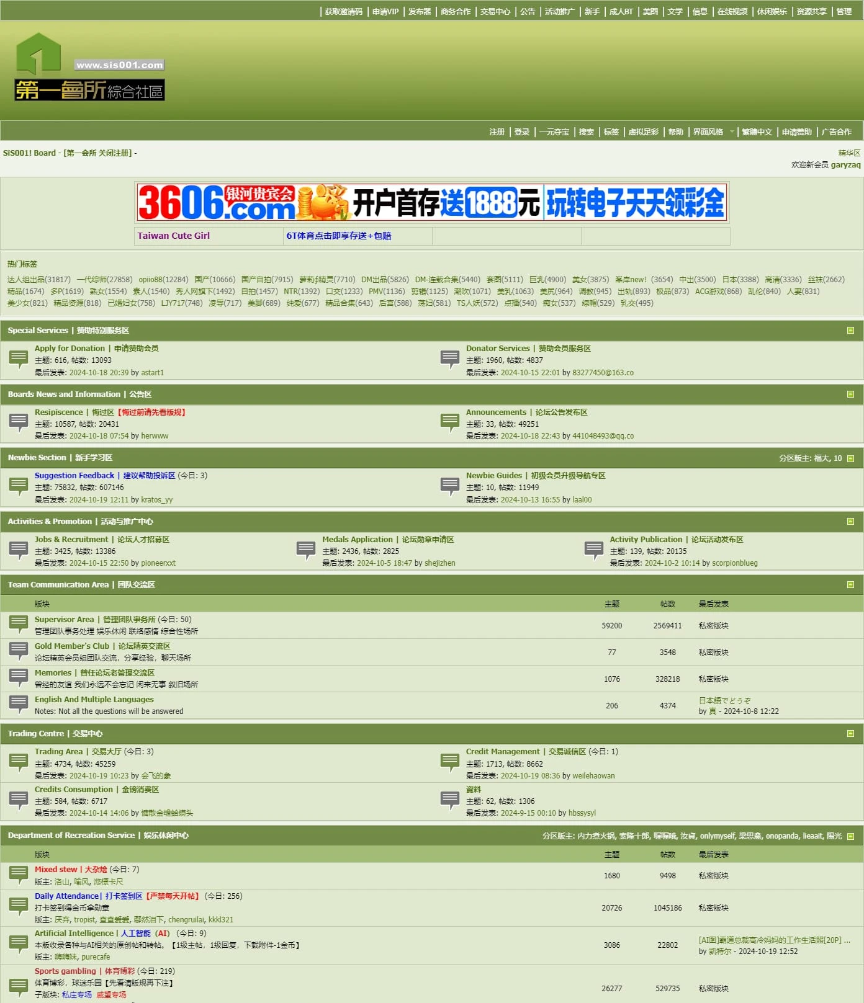Click the SiS001! Board breadcrumb link
This screenshot has height=1003, width=864.
tap(29, 153)
